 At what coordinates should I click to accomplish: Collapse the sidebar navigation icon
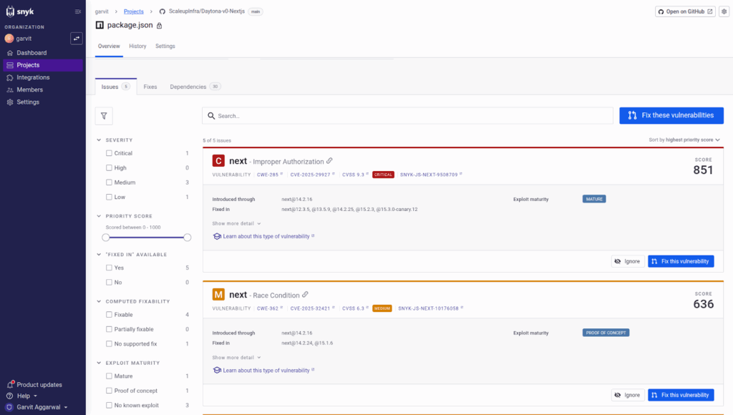[78, 11]
